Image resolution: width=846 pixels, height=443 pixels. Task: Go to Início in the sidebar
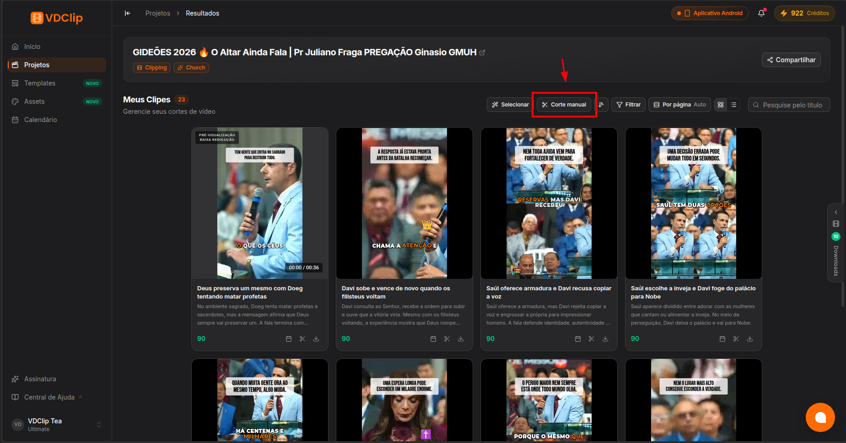(57, 47)
